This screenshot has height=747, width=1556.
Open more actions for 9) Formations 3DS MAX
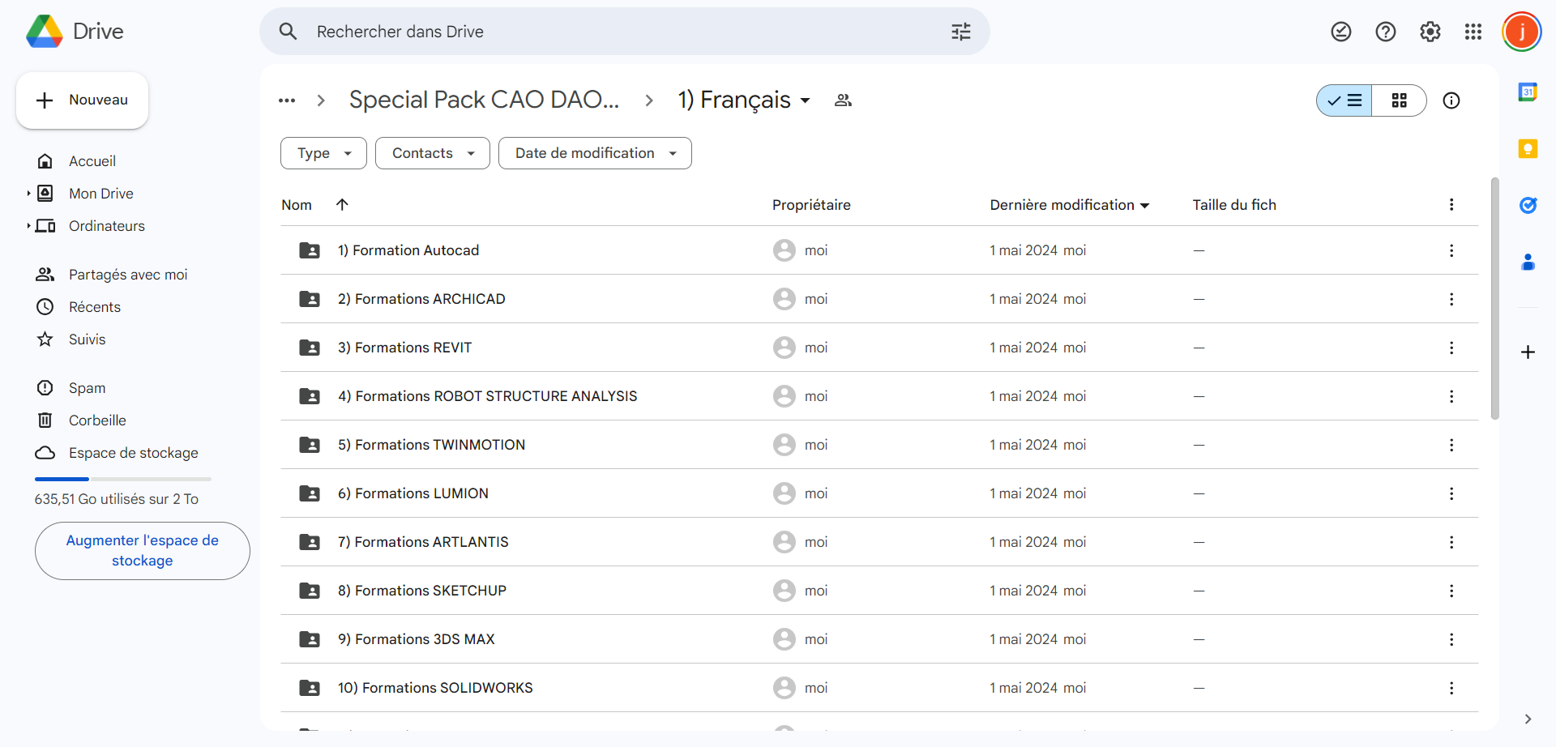[x=1451, y=639]
